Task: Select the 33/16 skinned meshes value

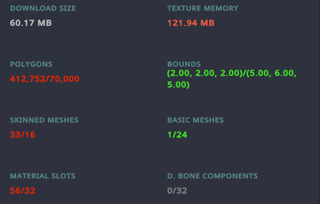Action: pyautogui.click(x=23, y=135)
